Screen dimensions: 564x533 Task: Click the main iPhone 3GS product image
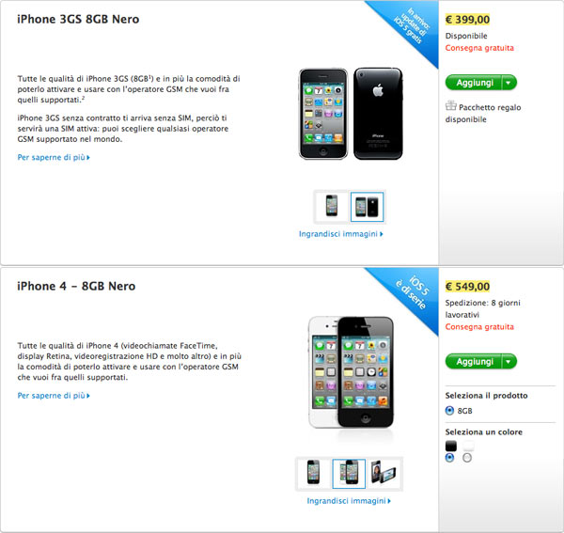point(351,114)
